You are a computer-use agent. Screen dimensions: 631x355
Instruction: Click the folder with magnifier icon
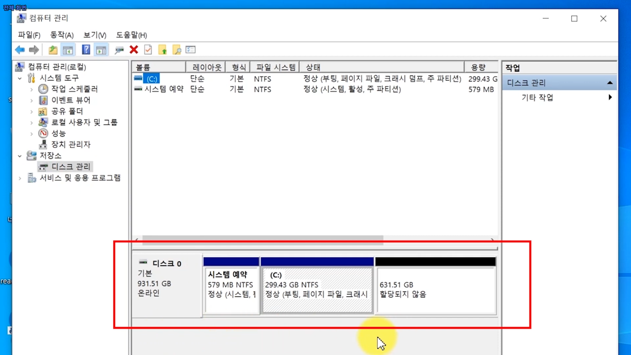(176, 50)
